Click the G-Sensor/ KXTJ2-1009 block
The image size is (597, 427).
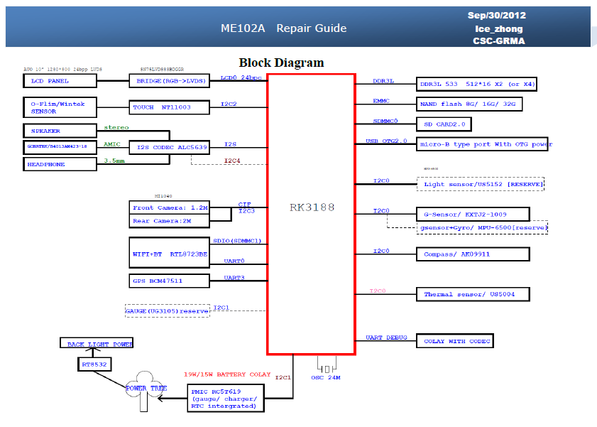click(473, 214)
